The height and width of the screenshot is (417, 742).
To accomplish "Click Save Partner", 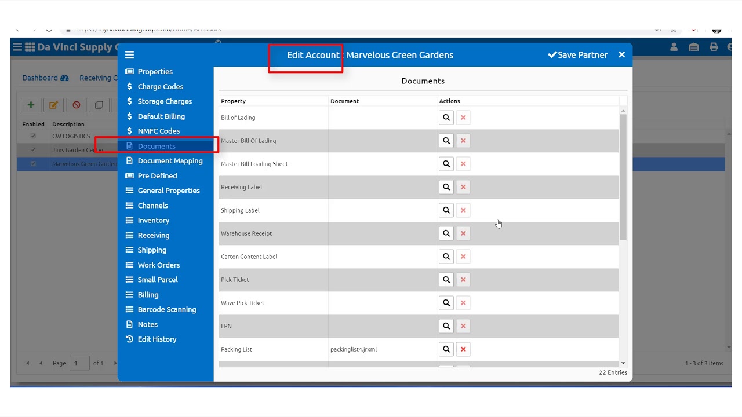I will tap(578, 55).
